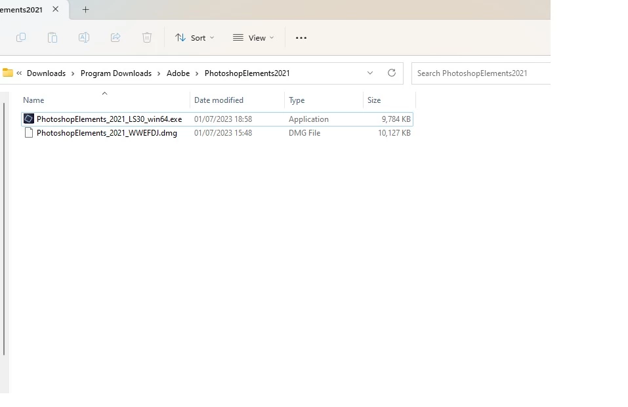628x407 pixels.
Task: Click the 10,127 KB size cell
Action: tap(394, 133)
